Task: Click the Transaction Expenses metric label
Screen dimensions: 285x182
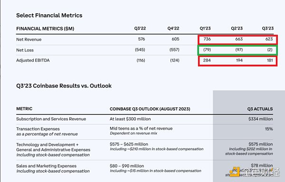Action: [x=38, y=129]
